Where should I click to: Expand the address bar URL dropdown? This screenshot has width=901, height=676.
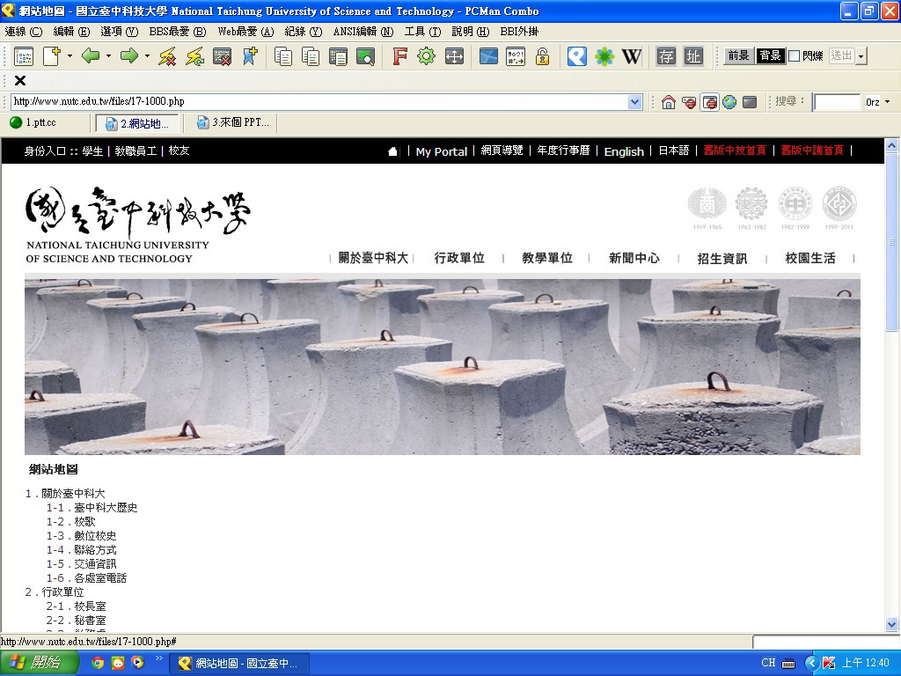[634, 102]
